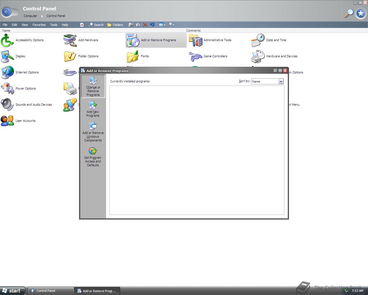Viewport: 368px width, 295px height.
Task: Click the system tray icon
Action: pyautogui.click(x=347, y=291)
